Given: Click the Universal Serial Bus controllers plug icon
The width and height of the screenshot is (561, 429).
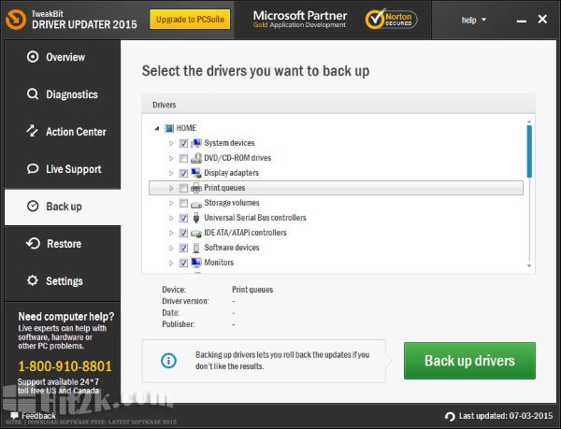Looking at the screenshot, I should (x=196, y=218).
